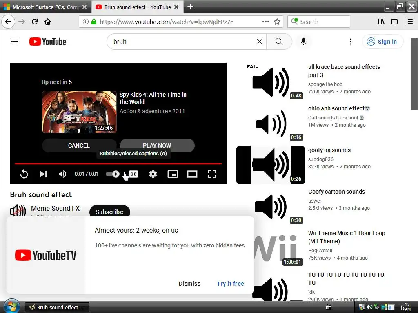Open the Windows Start orb
Viewport: 418px width, 313px height.
click(11, 307)
